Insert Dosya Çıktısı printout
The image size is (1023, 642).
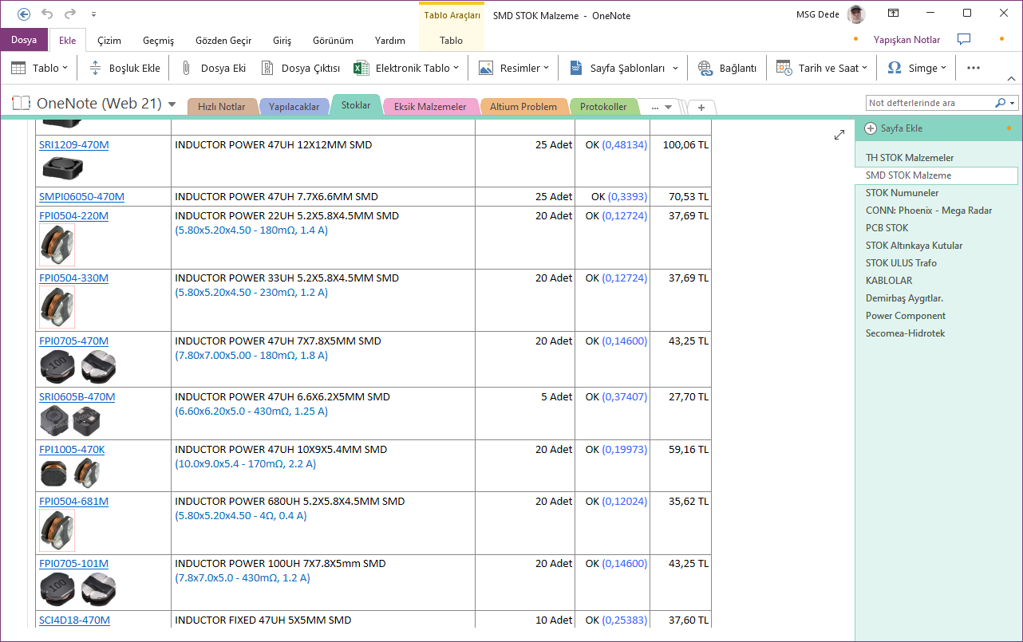coord(302,68)
